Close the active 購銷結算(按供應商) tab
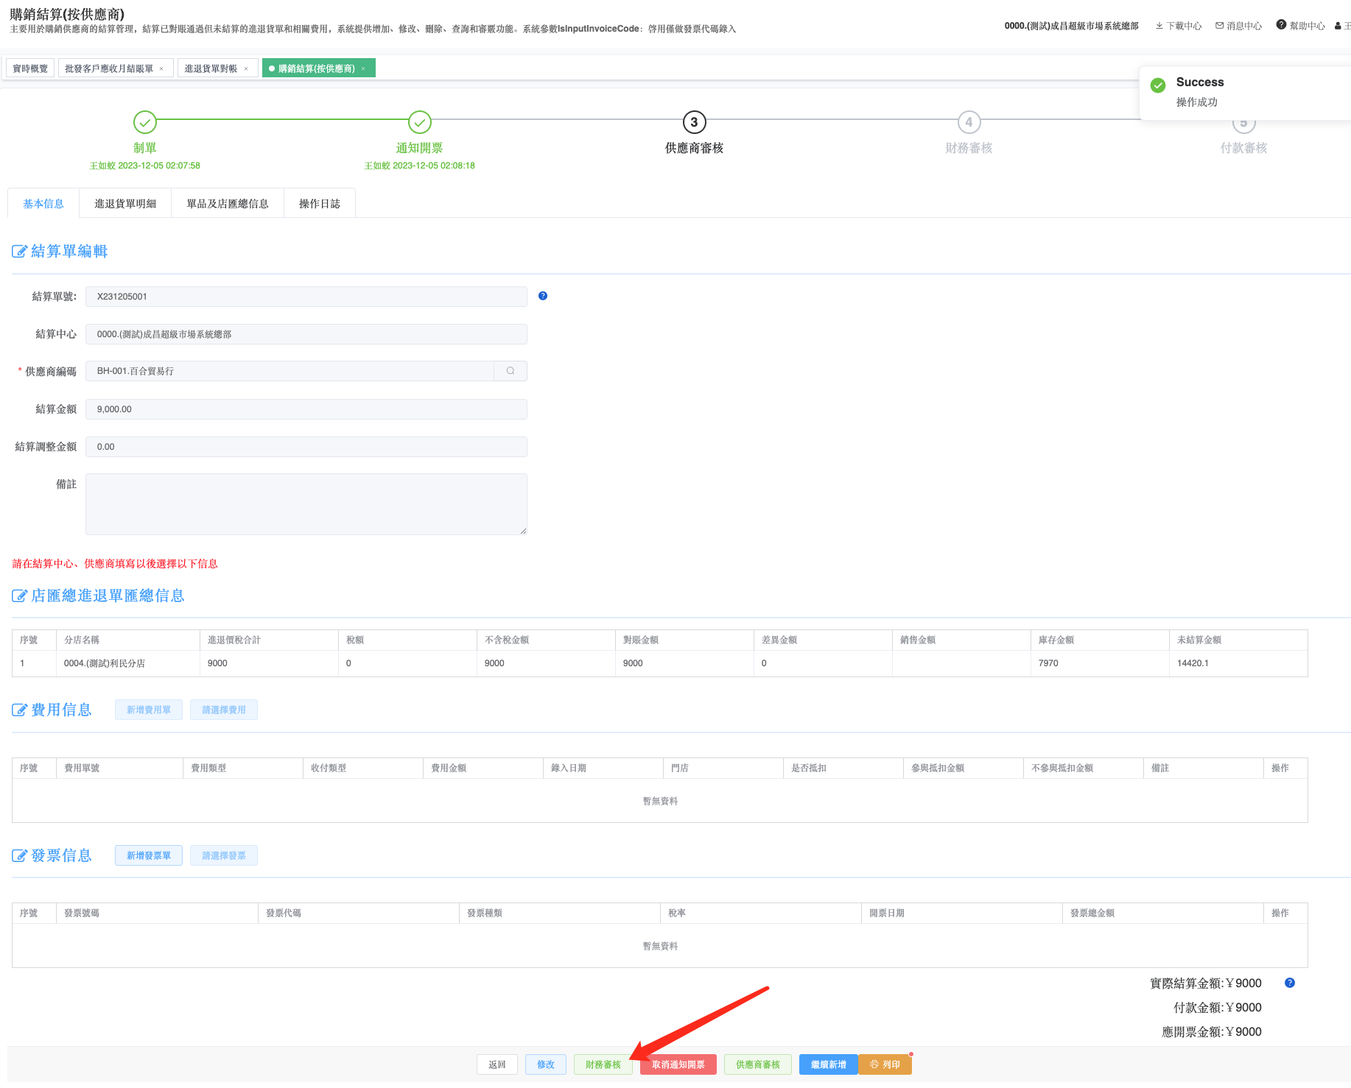This screenshot has height=1088, width=1351. (363, 68)
